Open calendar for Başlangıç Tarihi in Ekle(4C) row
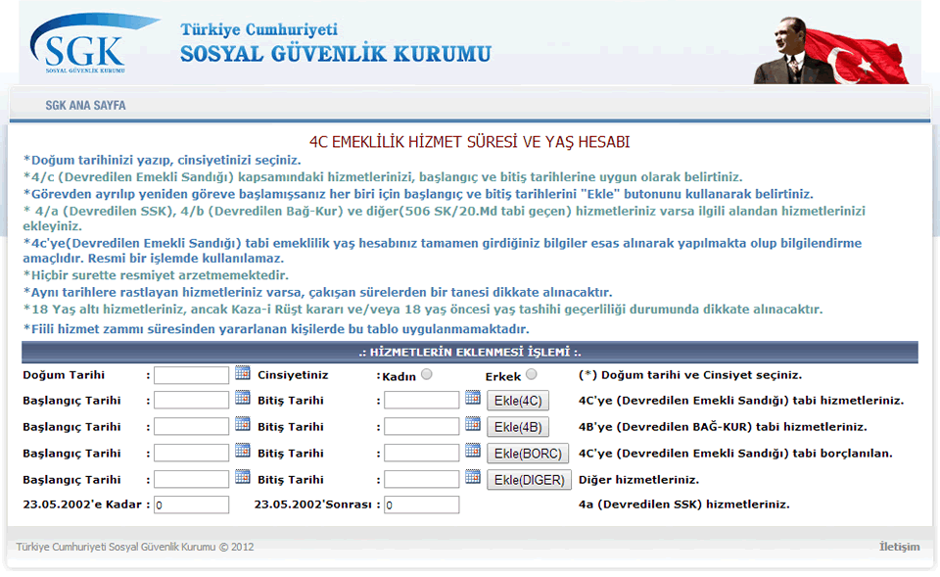940x577 pixels. pyautogui.click(x=243, y=398)
